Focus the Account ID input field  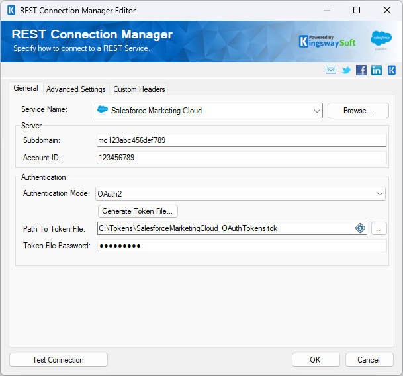242,158
